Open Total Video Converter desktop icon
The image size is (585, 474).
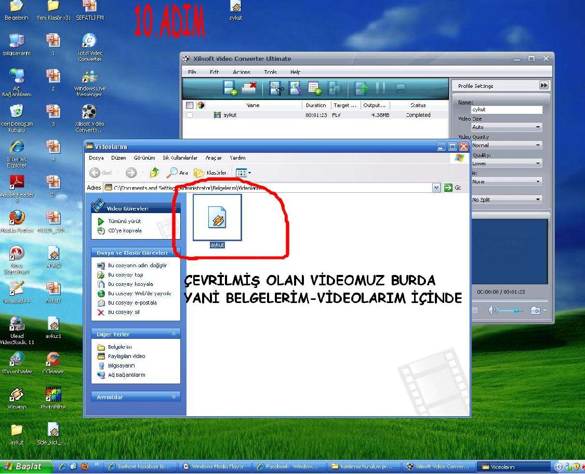89,47
